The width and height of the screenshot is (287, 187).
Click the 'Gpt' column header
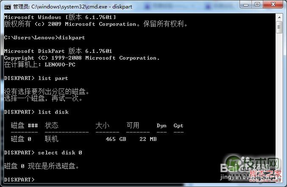click(x=178, y=126)
